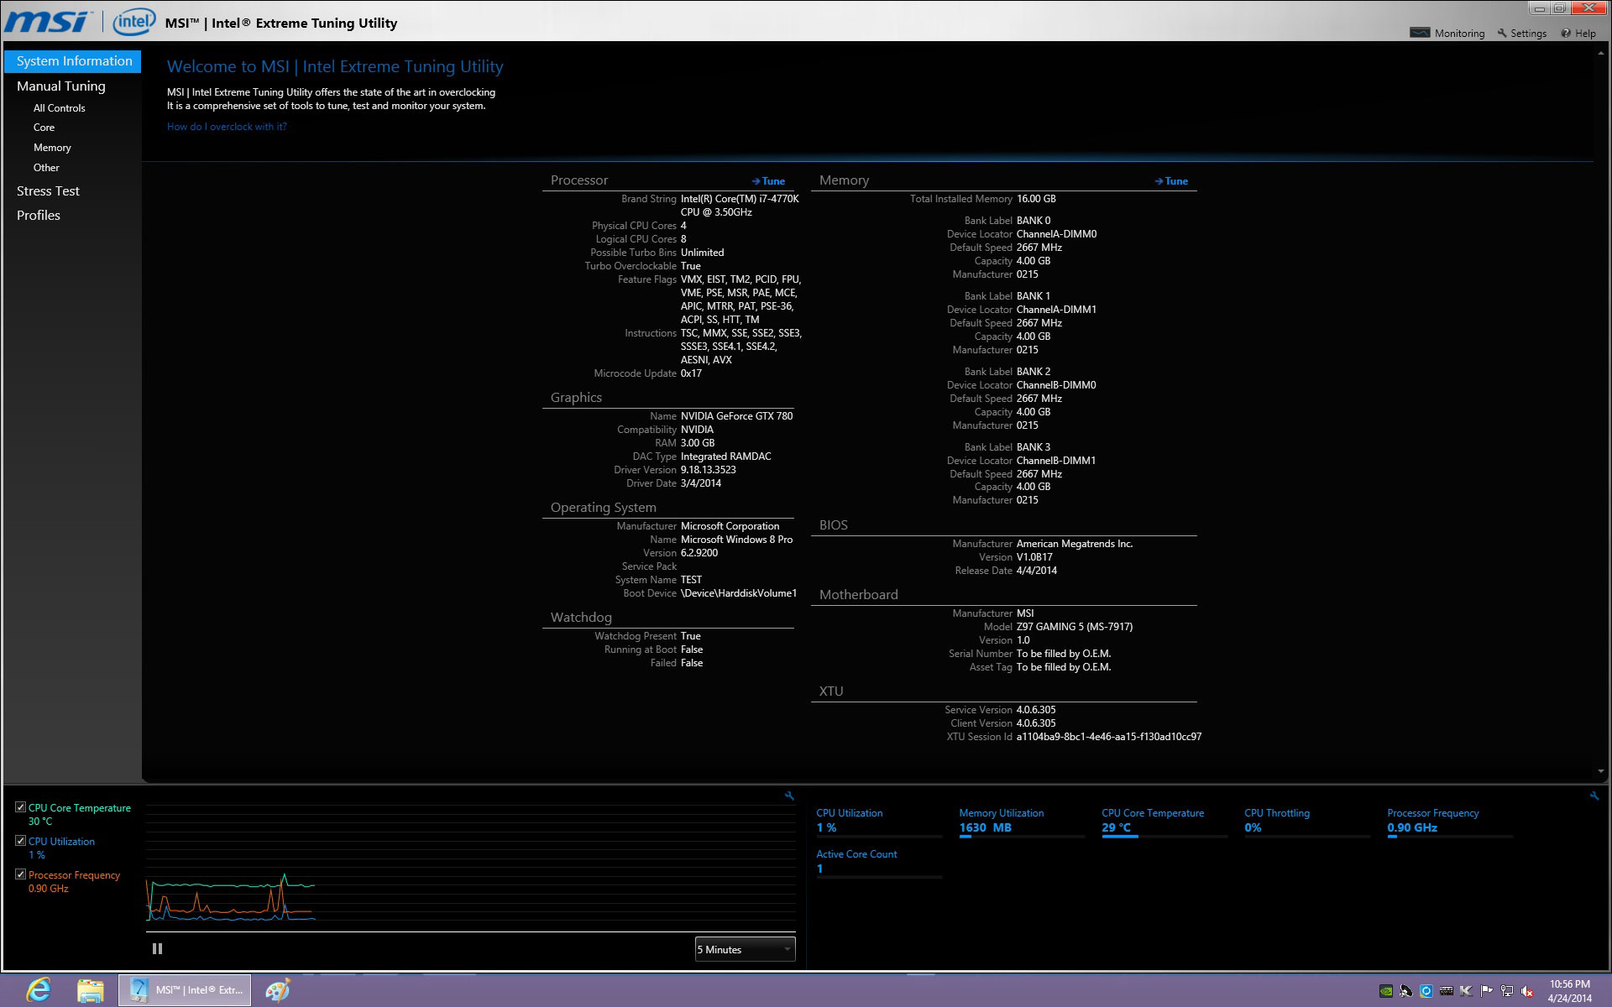Click Tune link beside Memory heading
This screenshot has width=1612, height=1007.
tap(1171, 181)
